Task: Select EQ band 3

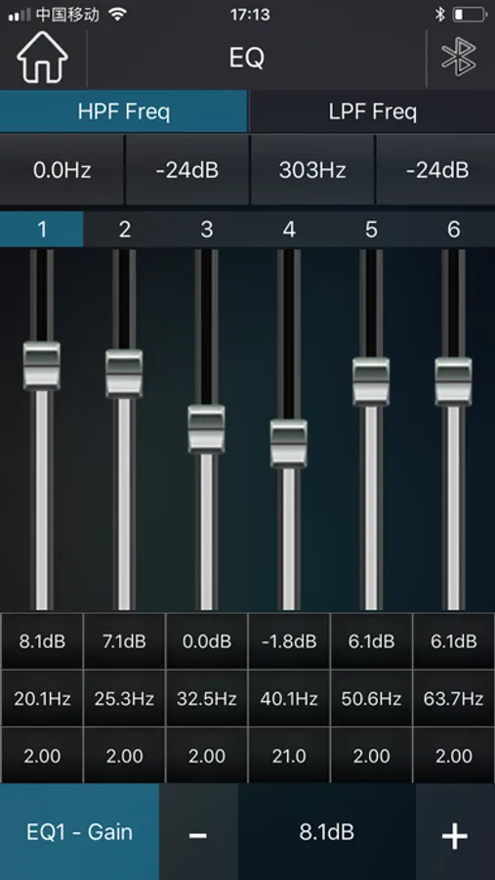Action: point(206,229)
